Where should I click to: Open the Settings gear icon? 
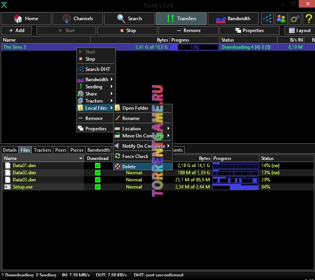pos(295,19)
